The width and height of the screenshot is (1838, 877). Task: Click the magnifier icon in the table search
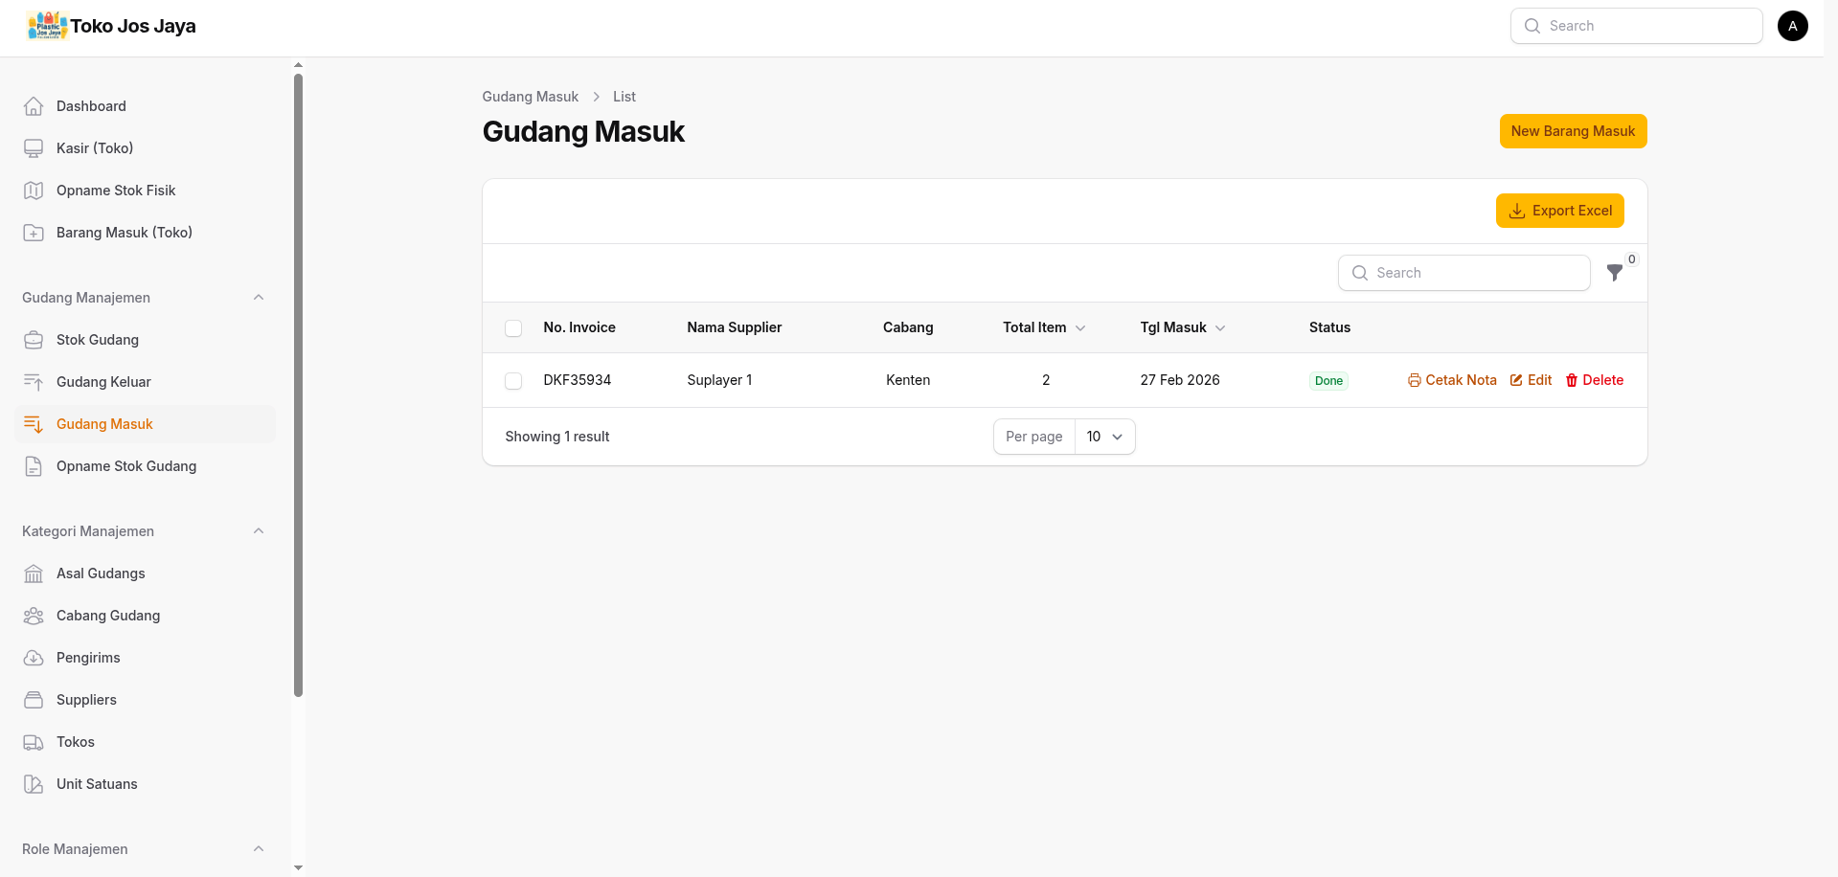click(x=1359, y=273)
